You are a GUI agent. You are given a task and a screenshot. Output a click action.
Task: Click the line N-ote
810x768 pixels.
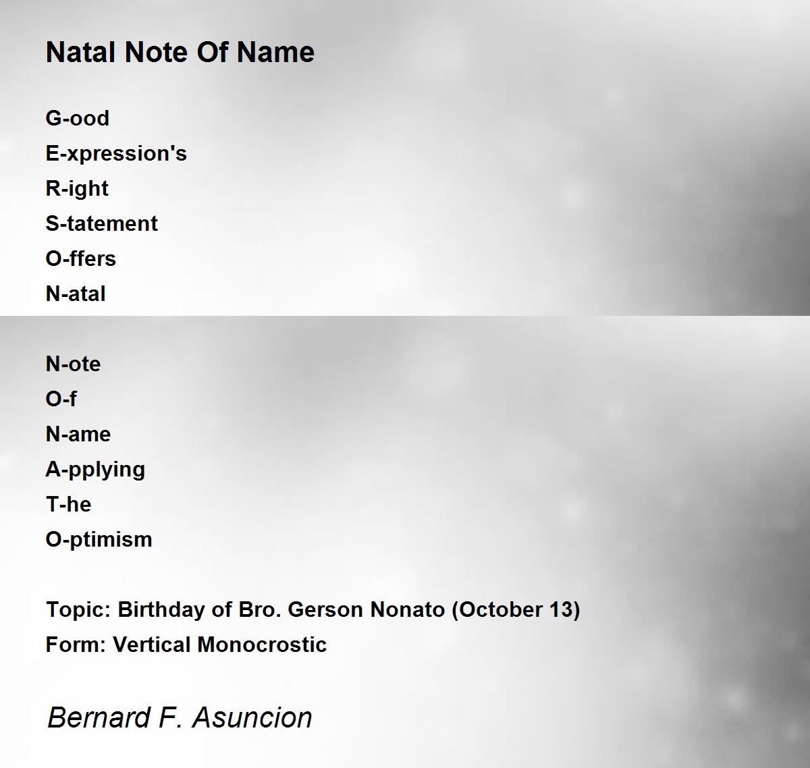tap(74, 364)
